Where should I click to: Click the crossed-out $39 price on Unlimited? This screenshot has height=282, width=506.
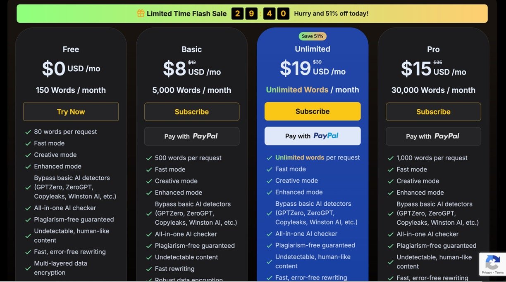[317, 62]
